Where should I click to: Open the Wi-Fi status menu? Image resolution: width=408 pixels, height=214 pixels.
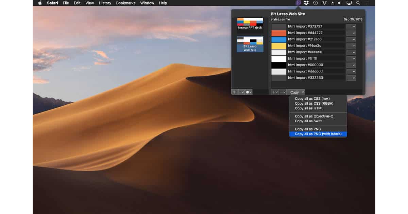point(324,3)
